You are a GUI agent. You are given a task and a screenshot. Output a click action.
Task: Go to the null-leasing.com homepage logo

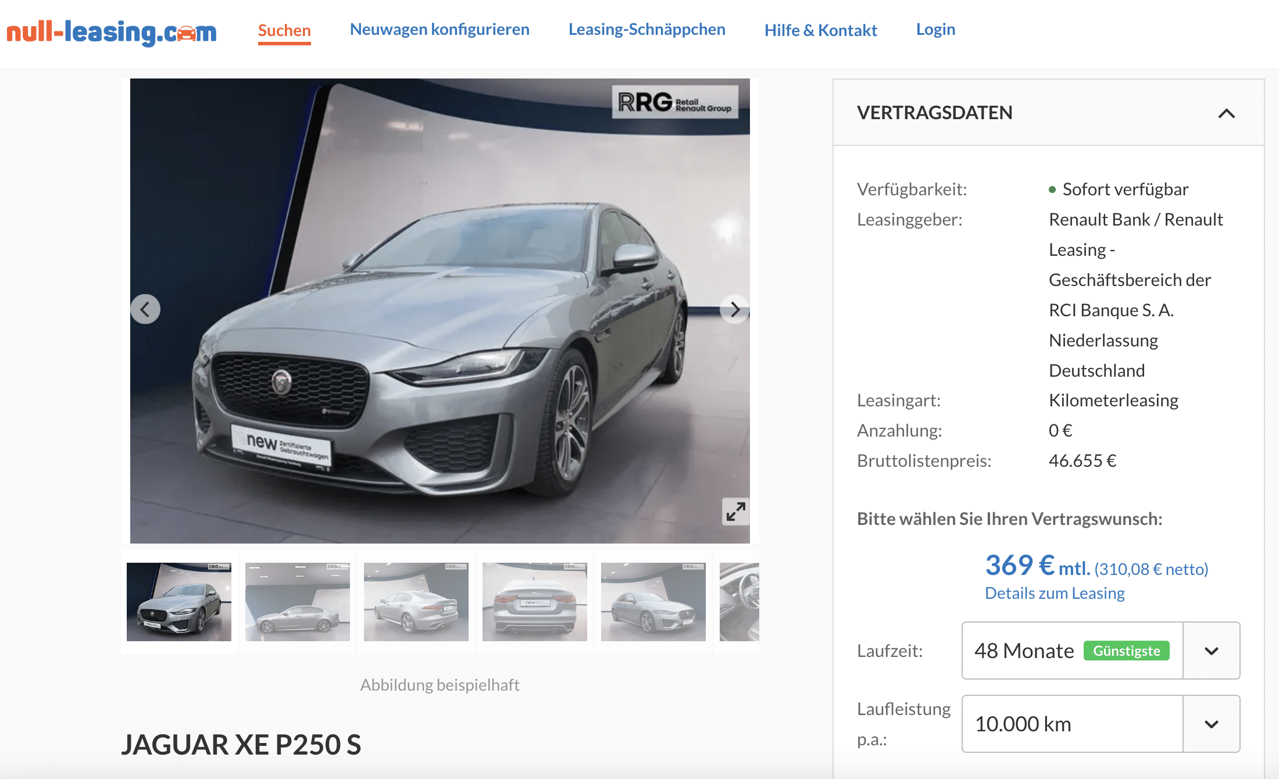pyautogui.click(x=112, y=32)
